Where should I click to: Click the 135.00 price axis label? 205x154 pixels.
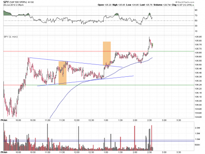pos(198,105)
